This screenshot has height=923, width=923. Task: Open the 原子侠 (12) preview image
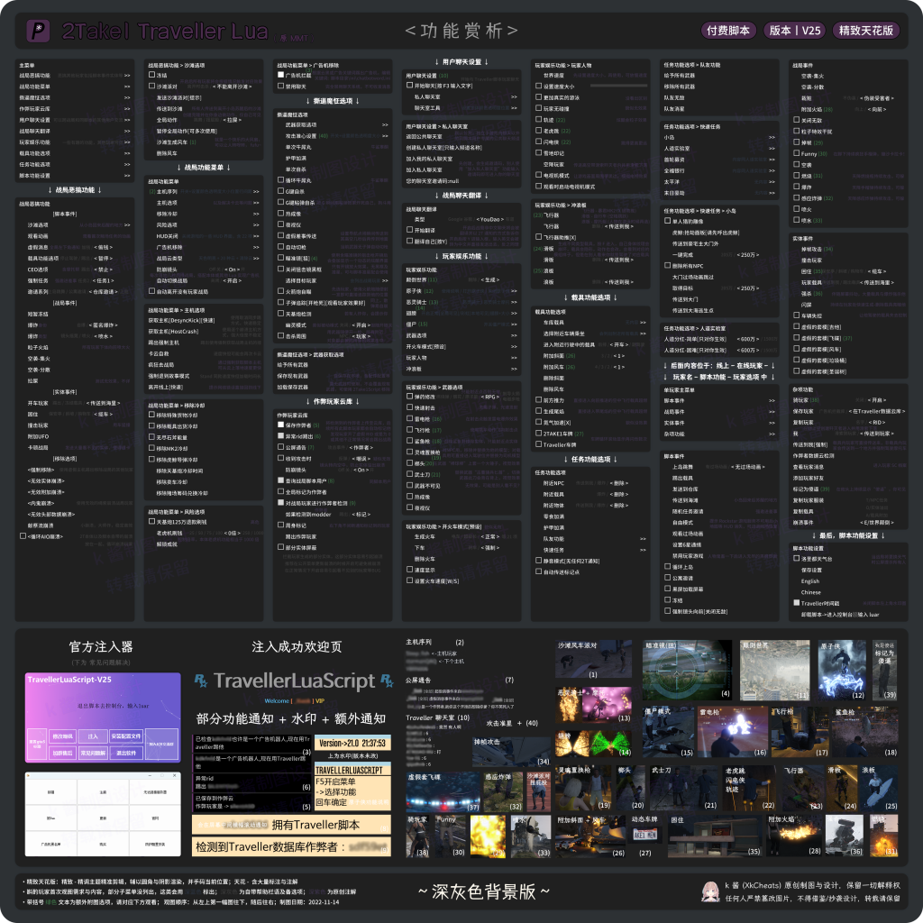[x=842, y=670]
